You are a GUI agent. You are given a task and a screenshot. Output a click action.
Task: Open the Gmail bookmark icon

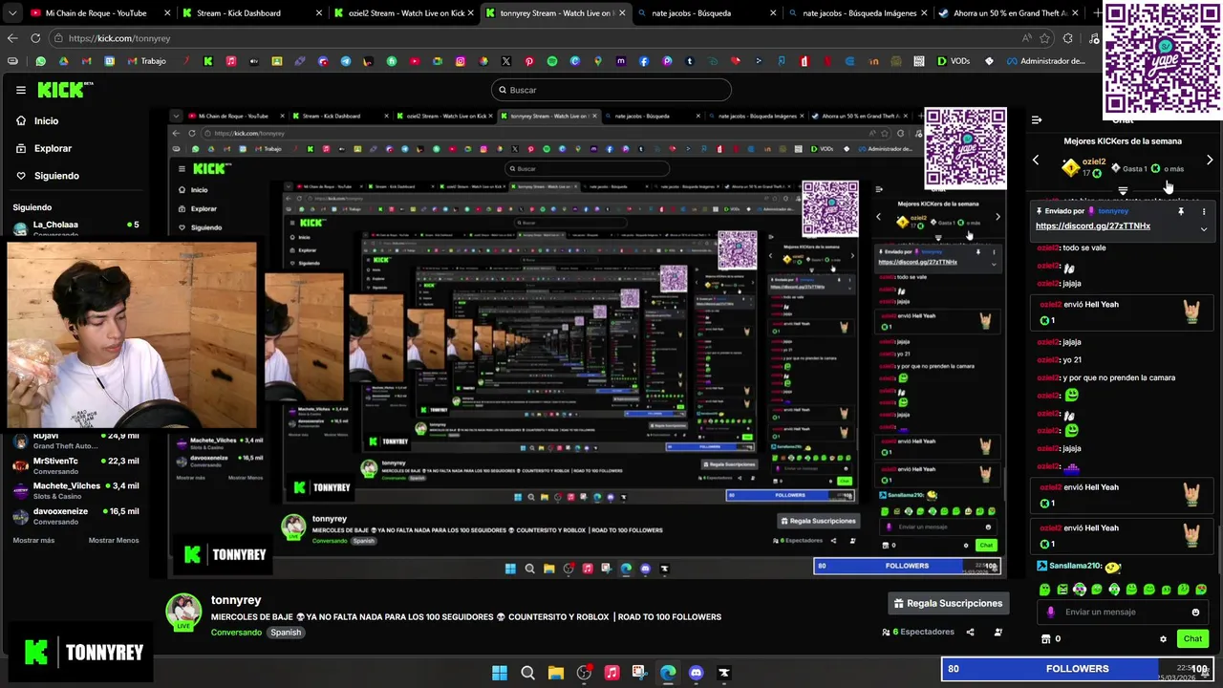coord(86,61)
